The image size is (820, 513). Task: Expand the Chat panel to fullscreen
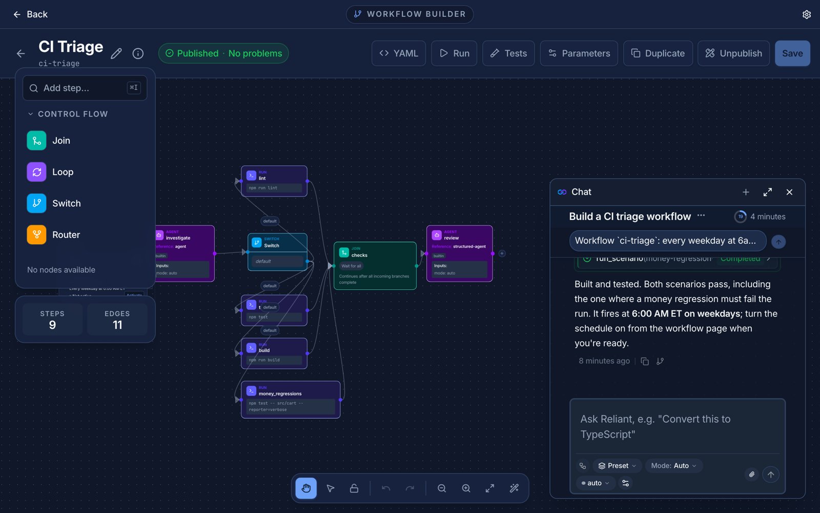click(768, 192)
